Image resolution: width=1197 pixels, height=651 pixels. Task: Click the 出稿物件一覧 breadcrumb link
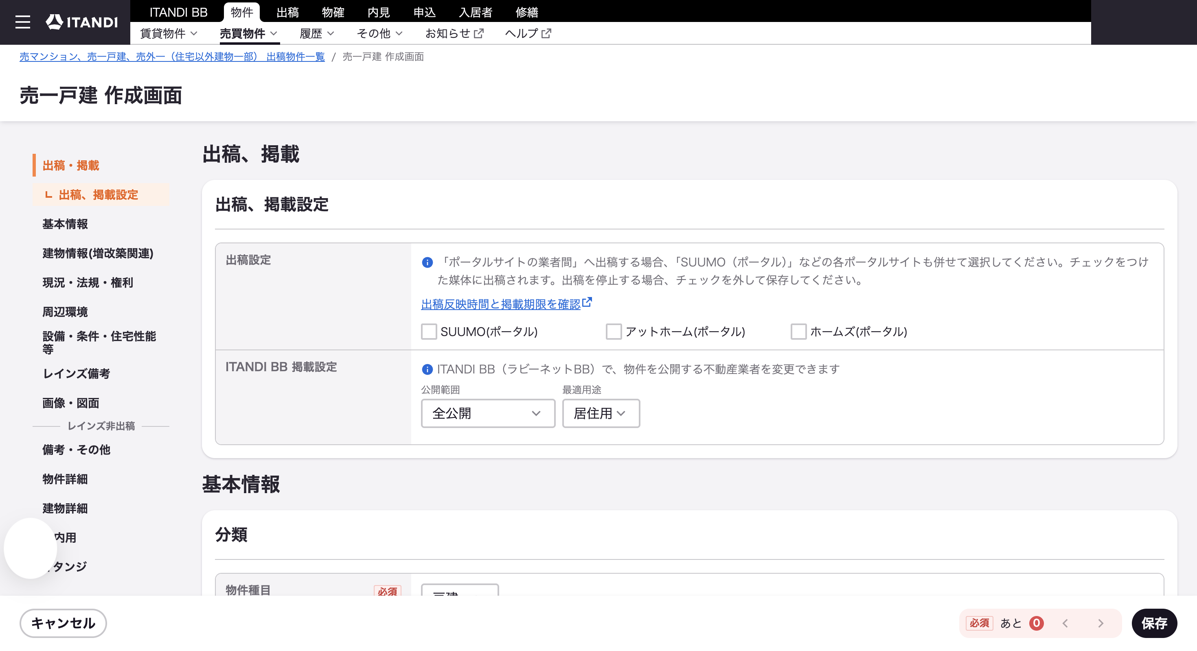pyautogui.click(x=172, y=57)
